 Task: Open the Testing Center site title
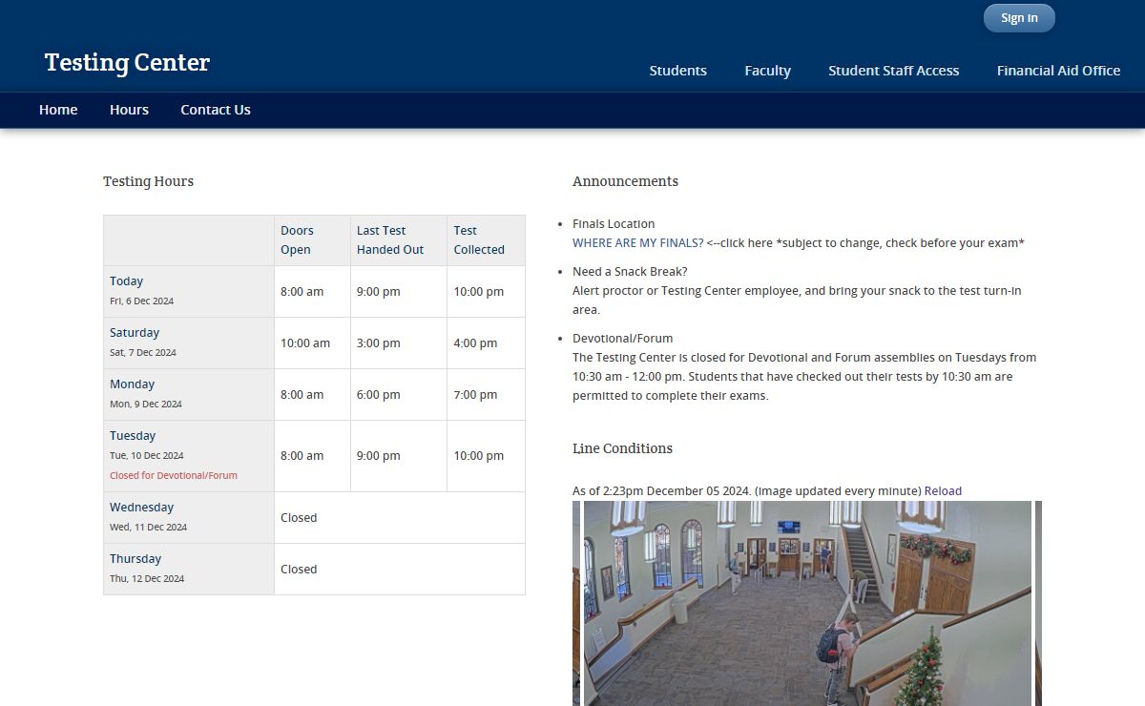(127, 63)
